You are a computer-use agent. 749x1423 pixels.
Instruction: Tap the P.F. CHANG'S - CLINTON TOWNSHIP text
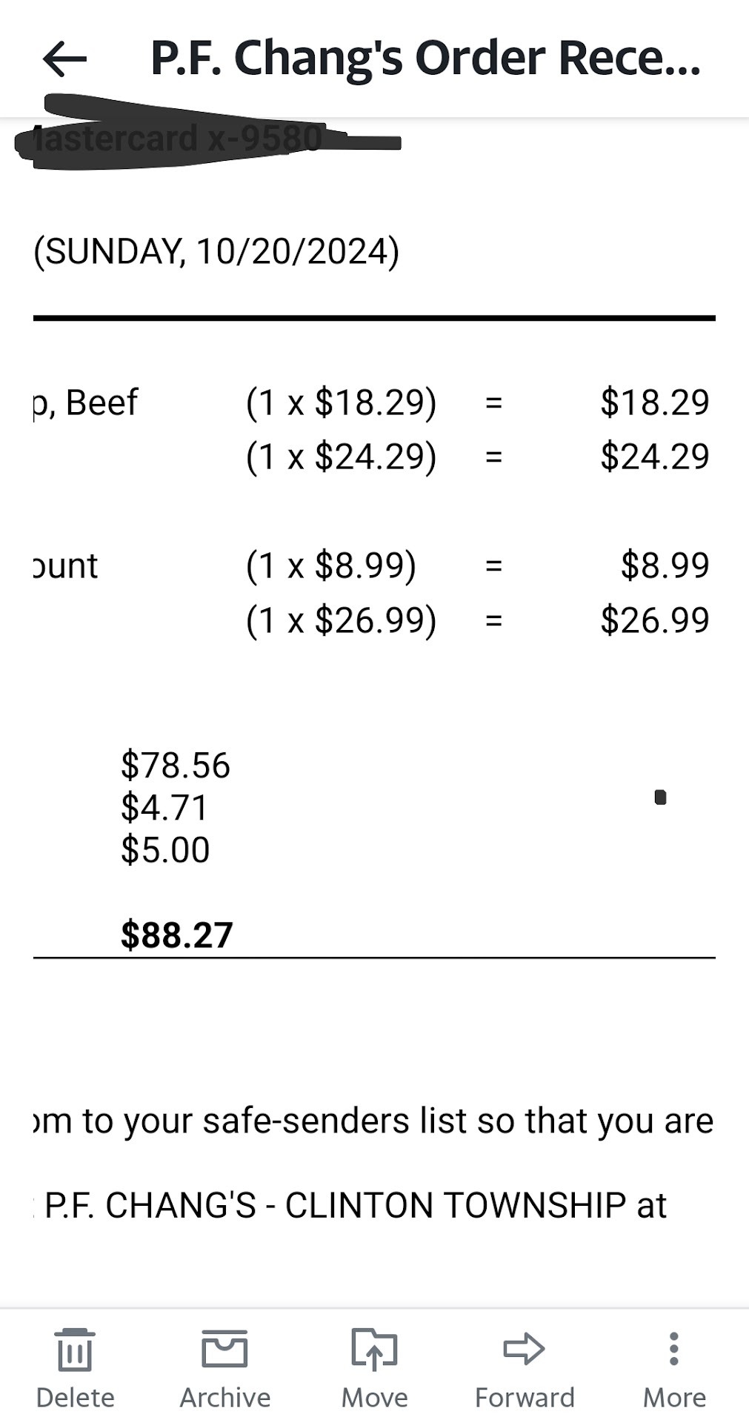point(356,1205)
